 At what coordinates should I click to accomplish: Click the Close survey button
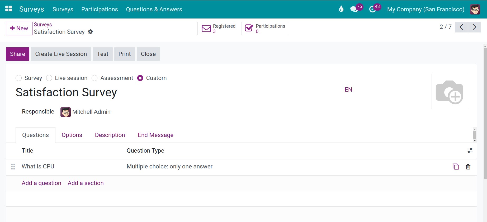click(148, 54)
